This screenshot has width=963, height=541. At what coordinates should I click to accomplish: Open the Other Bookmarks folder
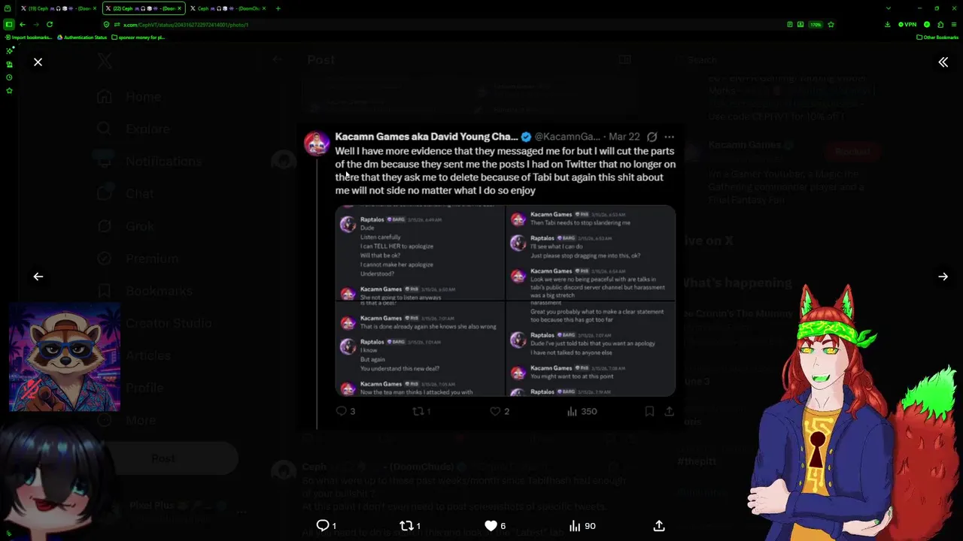tap(937, 37)
